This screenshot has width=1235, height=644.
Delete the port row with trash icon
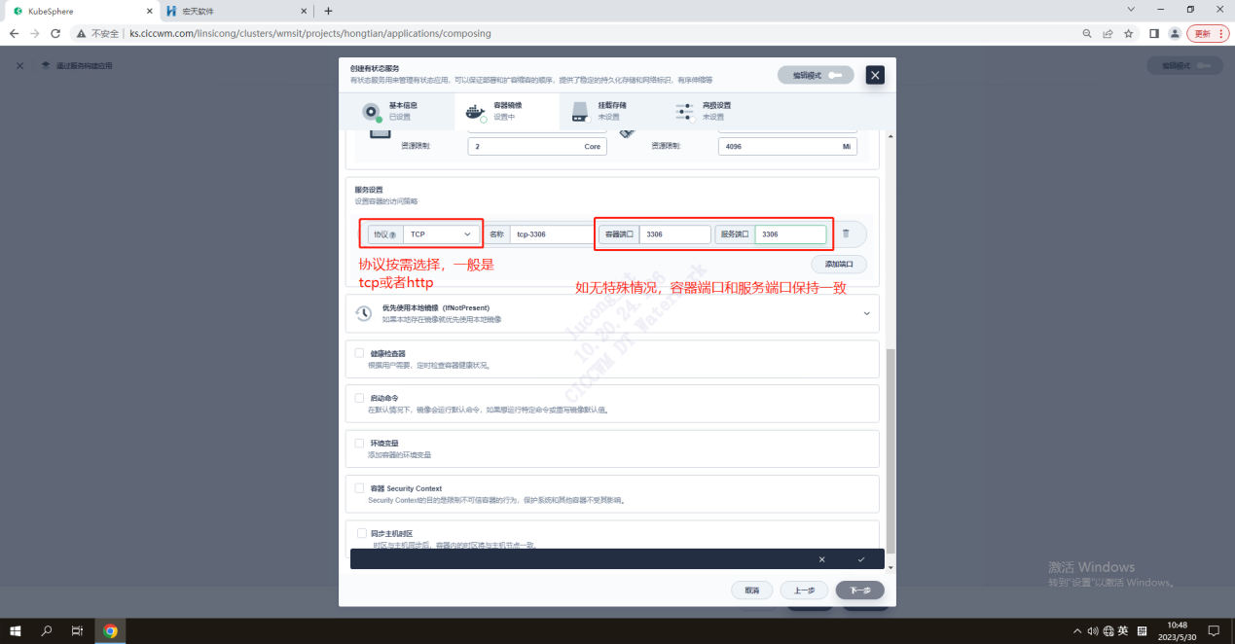(x=846, y=233)
